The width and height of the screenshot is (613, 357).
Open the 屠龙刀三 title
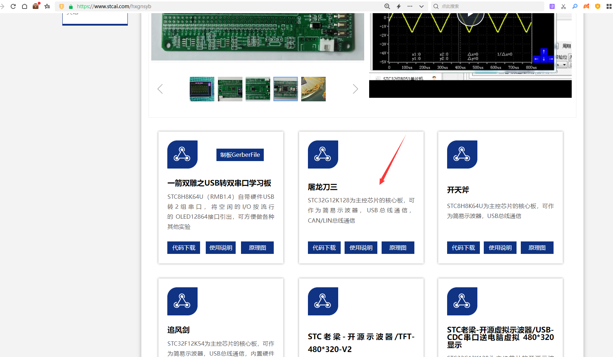pyautogui.click(x=323, y=187)
